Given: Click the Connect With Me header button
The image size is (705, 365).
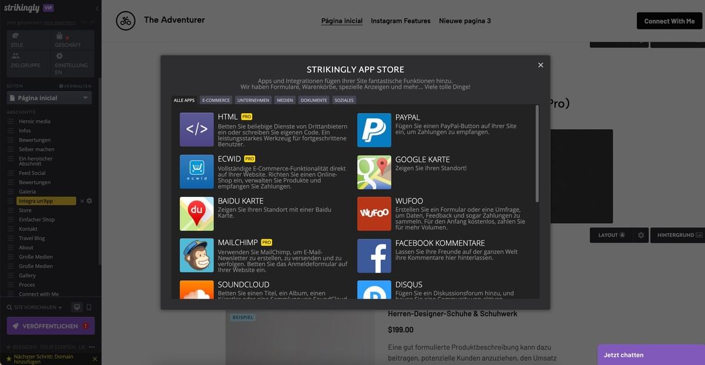Looking at the screenshot, I should [x=669, y=21].
